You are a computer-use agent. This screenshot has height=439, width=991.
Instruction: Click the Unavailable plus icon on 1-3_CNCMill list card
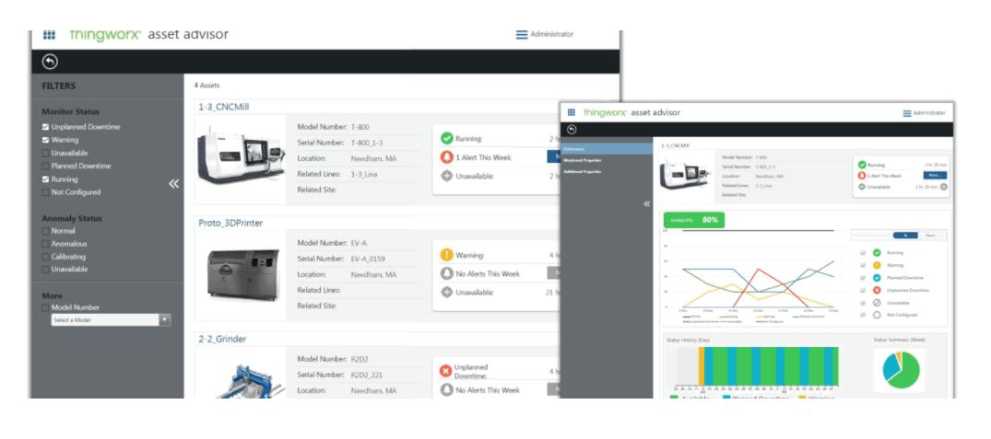447,176
